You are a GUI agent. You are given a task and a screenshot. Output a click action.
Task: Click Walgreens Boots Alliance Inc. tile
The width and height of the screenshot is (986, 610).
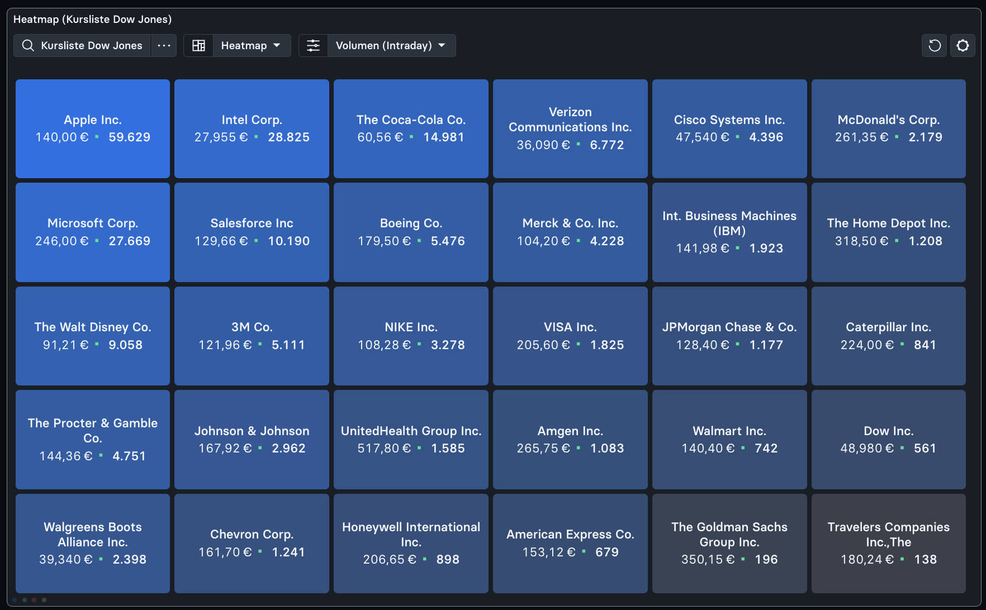click(x=93, y=544)
